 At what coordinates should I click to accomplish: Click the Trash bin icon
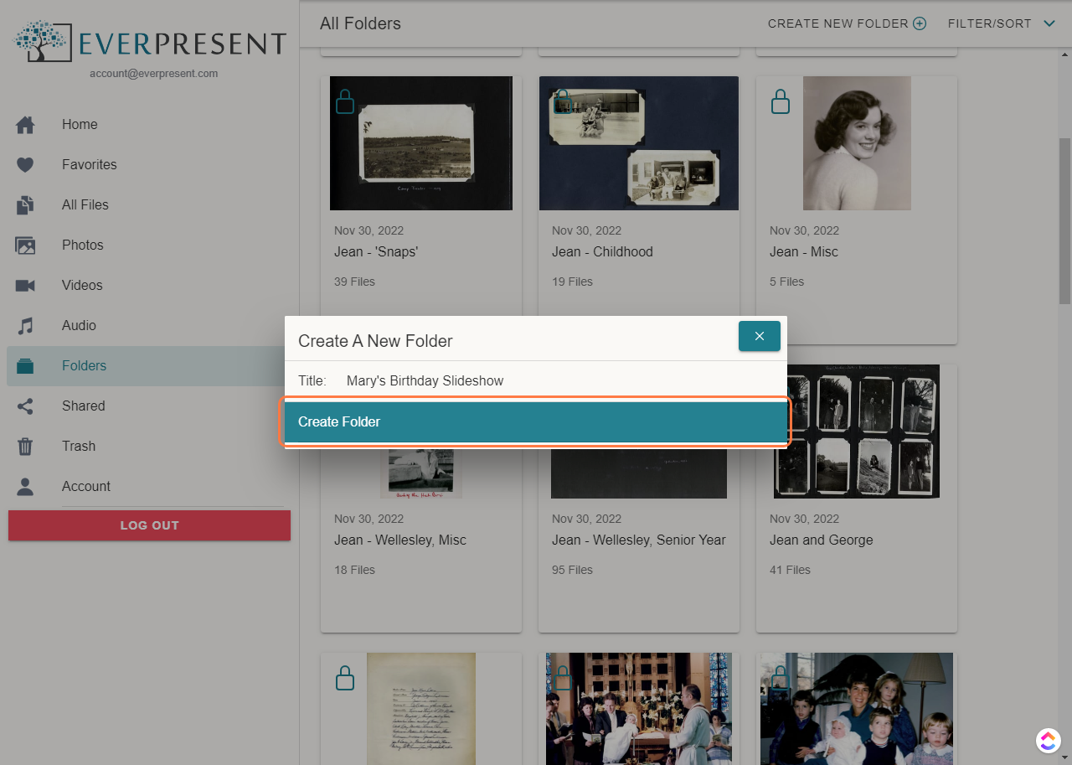(x=25, y=447)
